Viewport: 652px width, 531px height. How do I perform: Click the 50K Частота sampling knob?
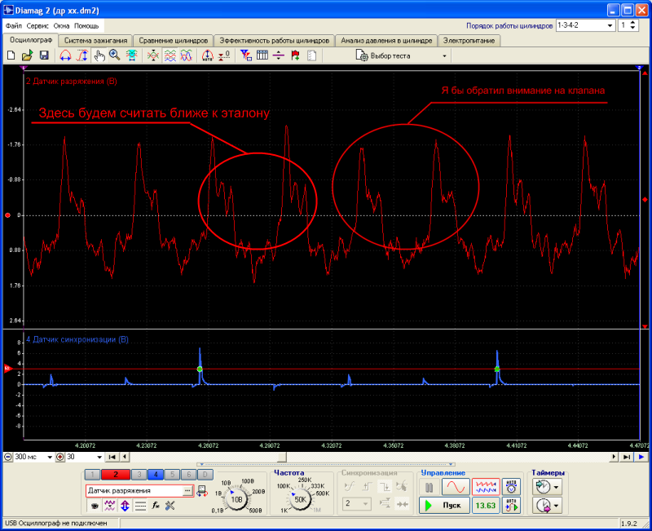click(x=300, y=499)
